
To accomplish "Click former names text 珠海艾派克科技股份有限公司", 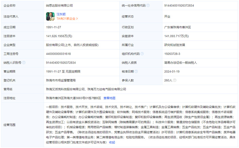I will 65,89.
